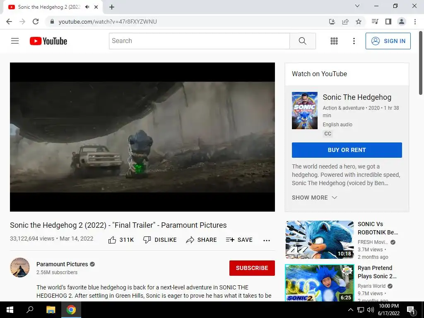424x318 pixels.
Task: Open SONIC Vs ROBOTNIK 10:18 thumbnail
Action: pyautogui.click(x=320, y=240)
